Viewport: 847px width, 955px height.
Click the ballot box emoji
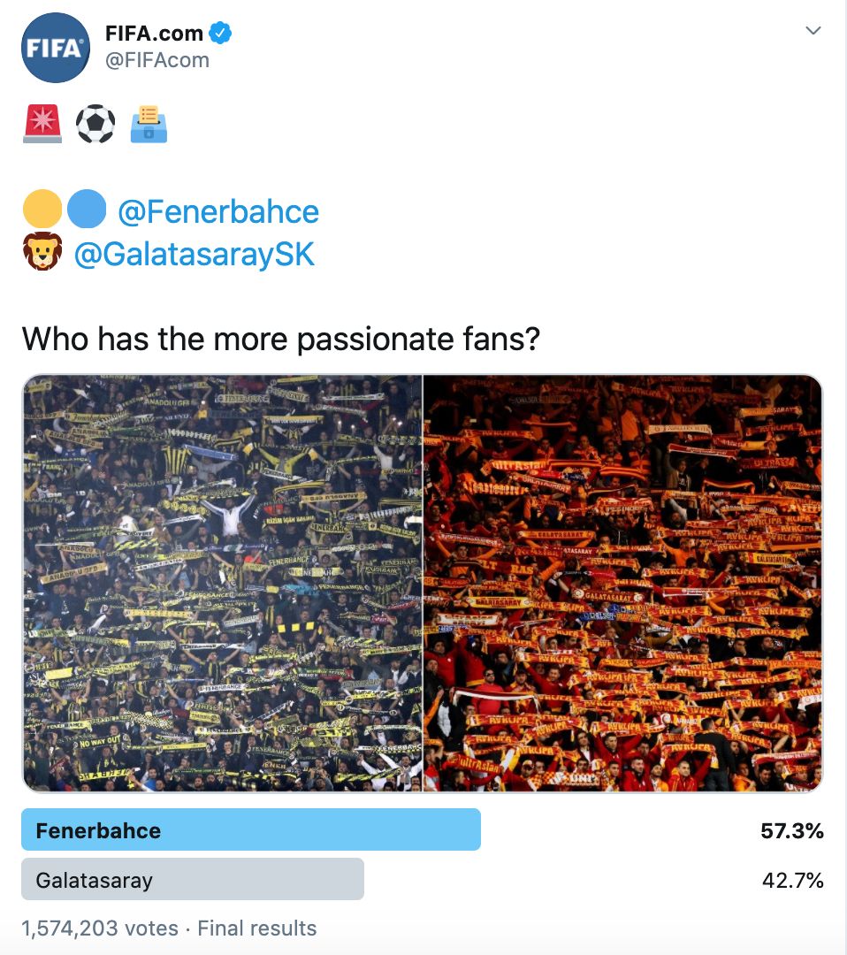(149, 124)
